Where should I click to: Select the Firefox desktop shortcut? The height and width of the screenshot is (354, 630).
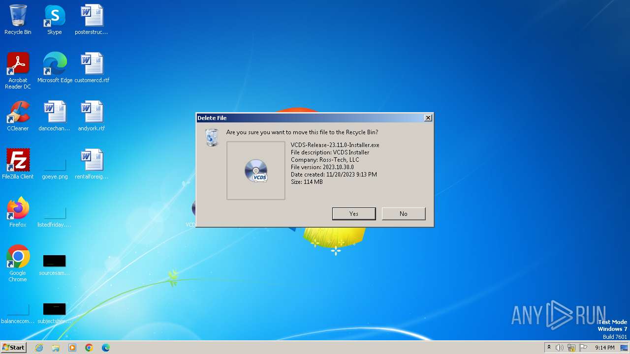[x=18, y=212]
